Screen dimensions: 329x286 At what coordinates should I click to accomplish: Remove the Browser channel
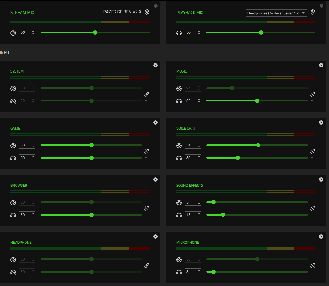pos(155,179)
